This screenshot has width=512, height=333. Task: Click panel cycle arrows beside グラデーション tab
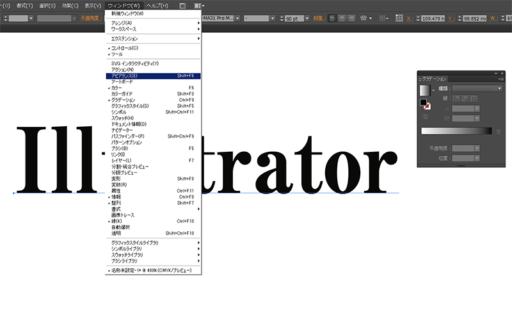[x=420, y=79]
